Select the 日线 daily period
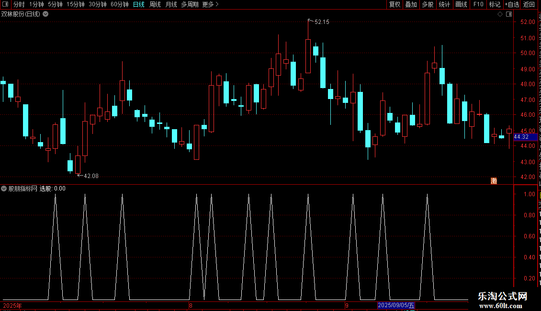541x311 pixels. [139, 4]
